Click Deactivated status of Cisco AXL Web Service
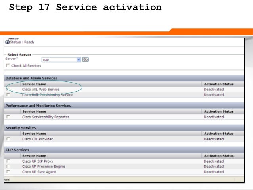 [214, 89]
